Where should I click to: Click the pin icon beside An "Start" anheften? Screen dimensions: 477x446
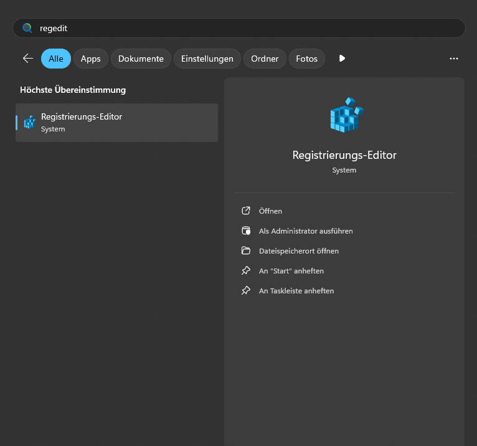coord(246,270)
